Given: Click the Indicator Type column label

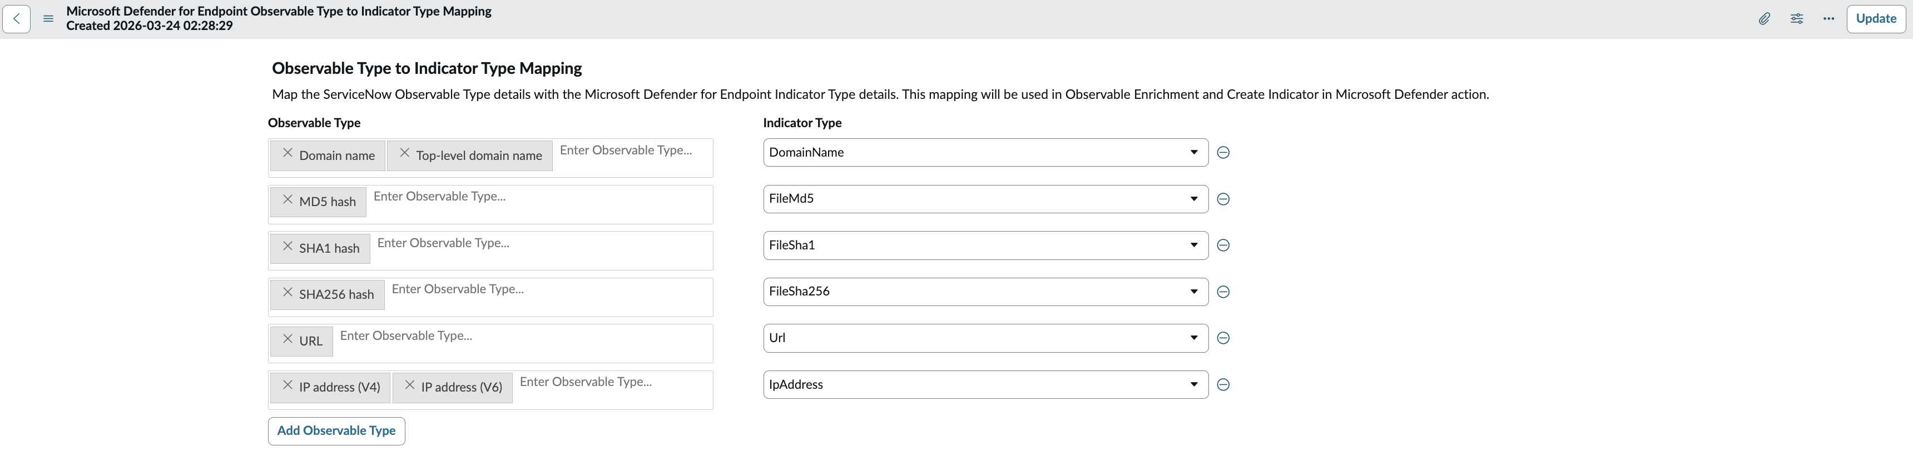Looking at the screenshot, I should (x=803, y=123).
